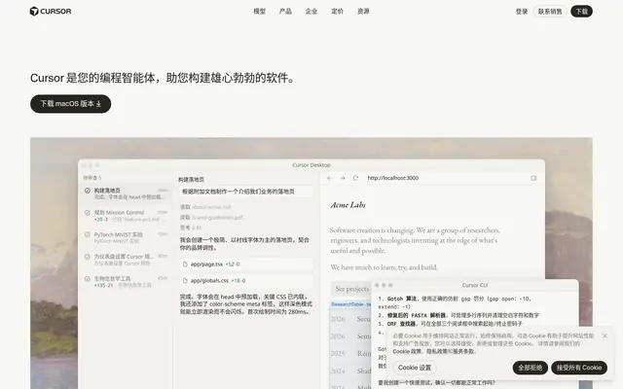Click check icon beside 规划 Mission Control
The width and height of the screenshot is (623, 389).
[x=88, y=212]
